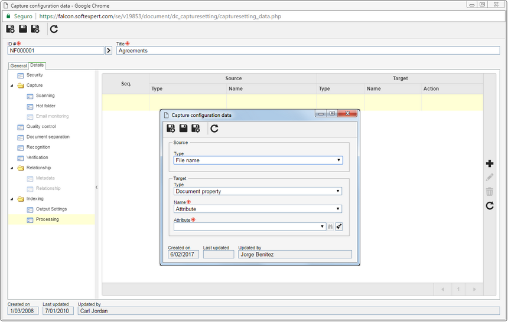Click the arrow button next to ID field
The height and width of the screenshot is (322, 508).
[109, 51]
